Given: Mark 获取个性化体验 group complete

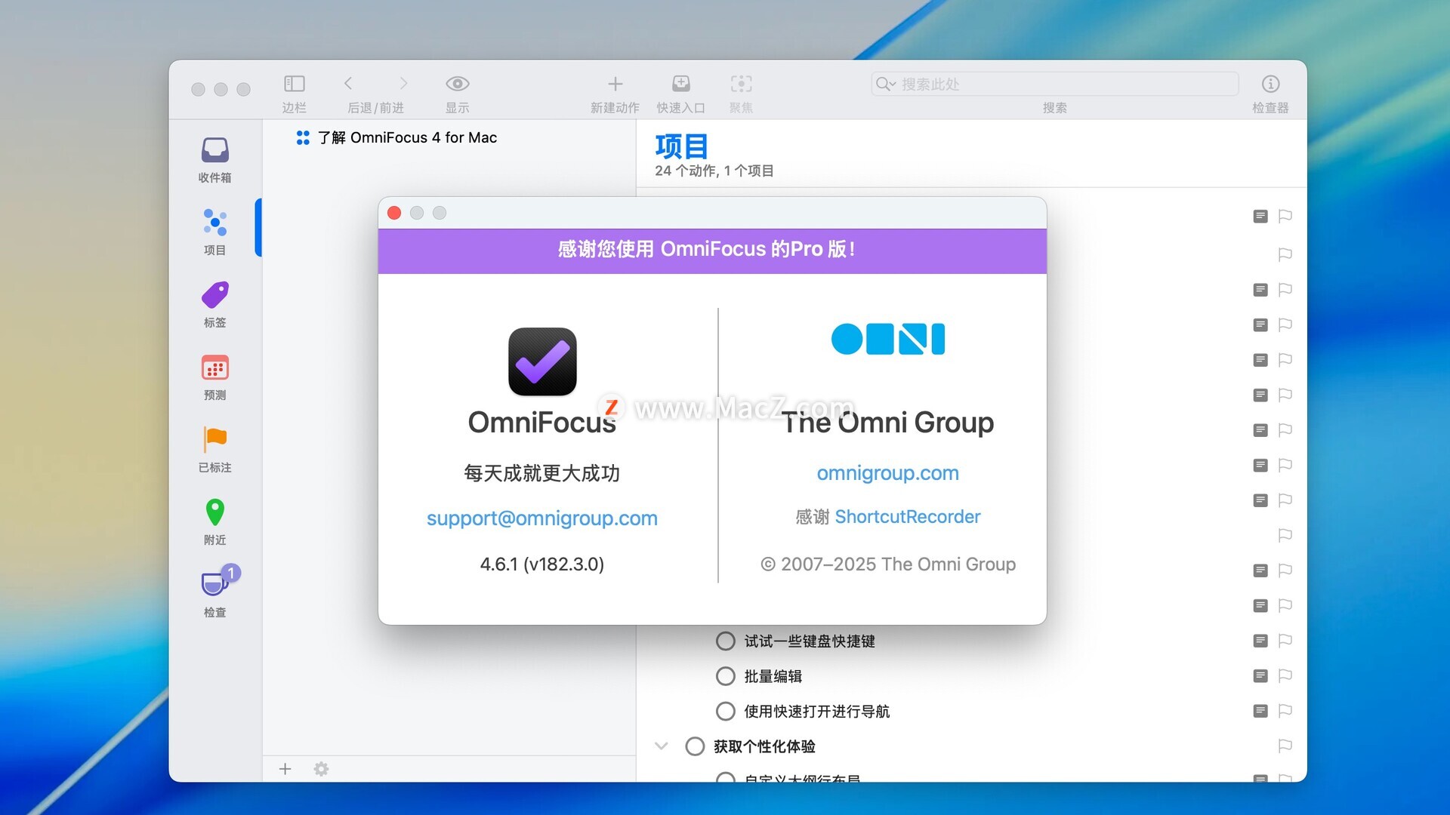Looking at the screenshot, I should 695,746.
